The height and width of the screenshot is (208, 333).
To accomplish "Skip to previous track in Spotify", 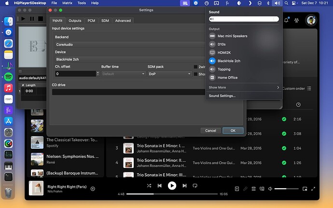I will (160, 186).
